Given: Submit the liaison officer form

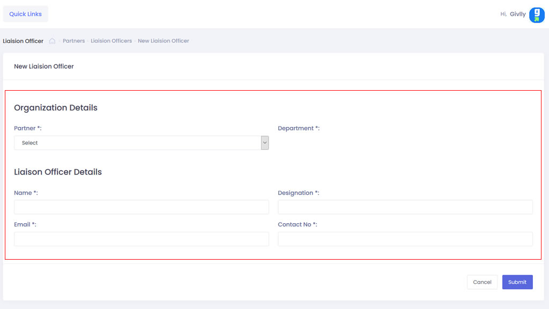Looking at the screenshot, I should point(517,282).
